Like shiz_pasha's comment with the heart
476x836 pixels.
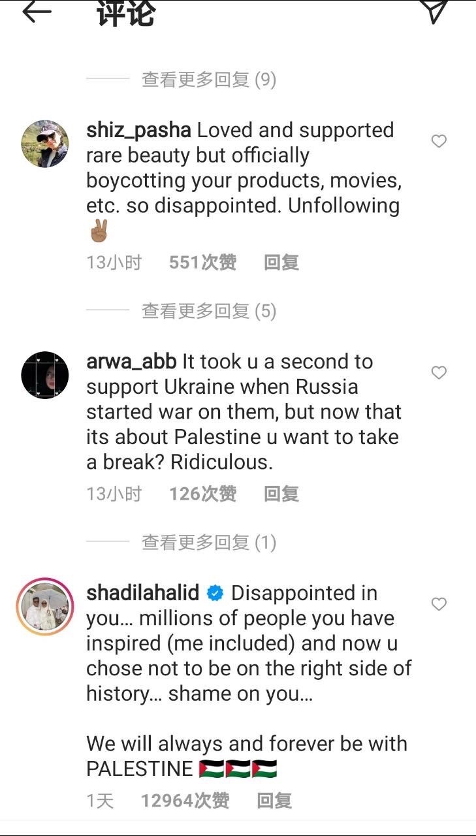[439, 141]
